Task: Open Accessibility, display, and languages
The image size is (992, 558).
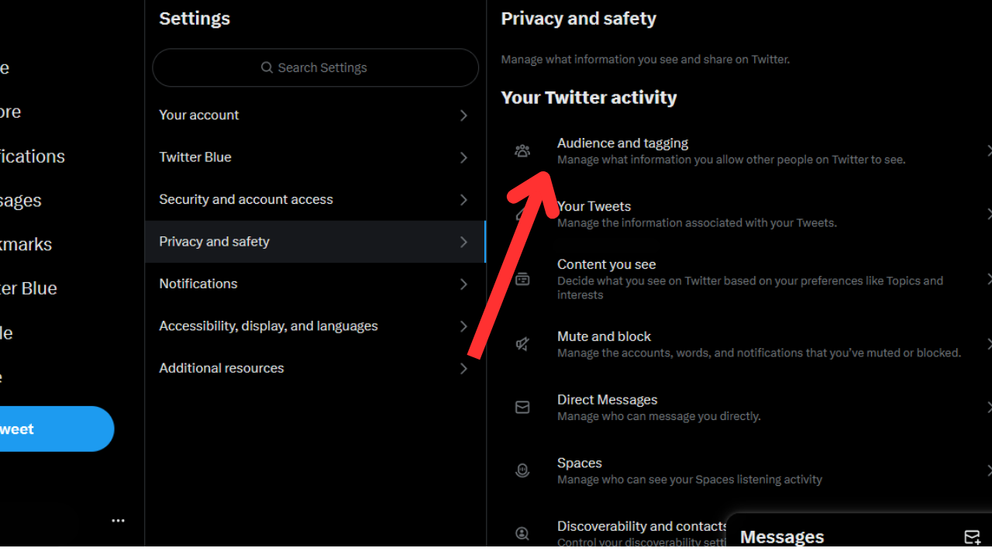Action: point(315,326)
